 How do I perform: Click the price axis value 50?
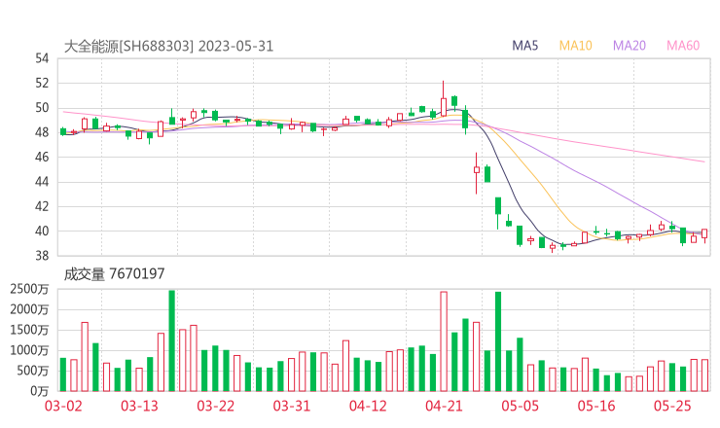42,108
